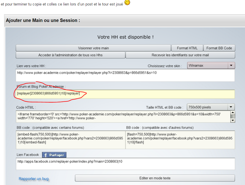This screenshot has height=185, width=245.
Task: Open the Winamax skin dropdown
Action: [x=211, y=65]
